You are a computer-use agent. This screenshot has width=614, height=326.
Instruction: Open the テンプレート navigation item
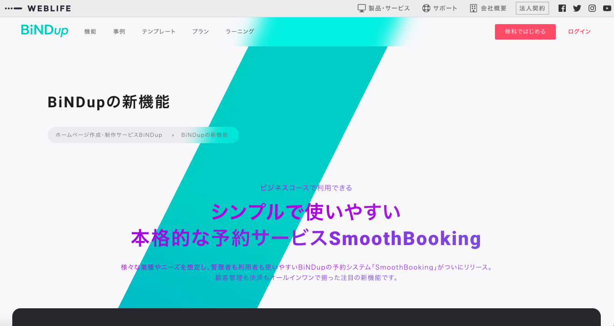(159, 31)
